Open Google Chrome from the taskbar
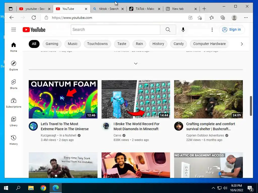This screenshot has width=258, height=193. click(x=43, y=188)
